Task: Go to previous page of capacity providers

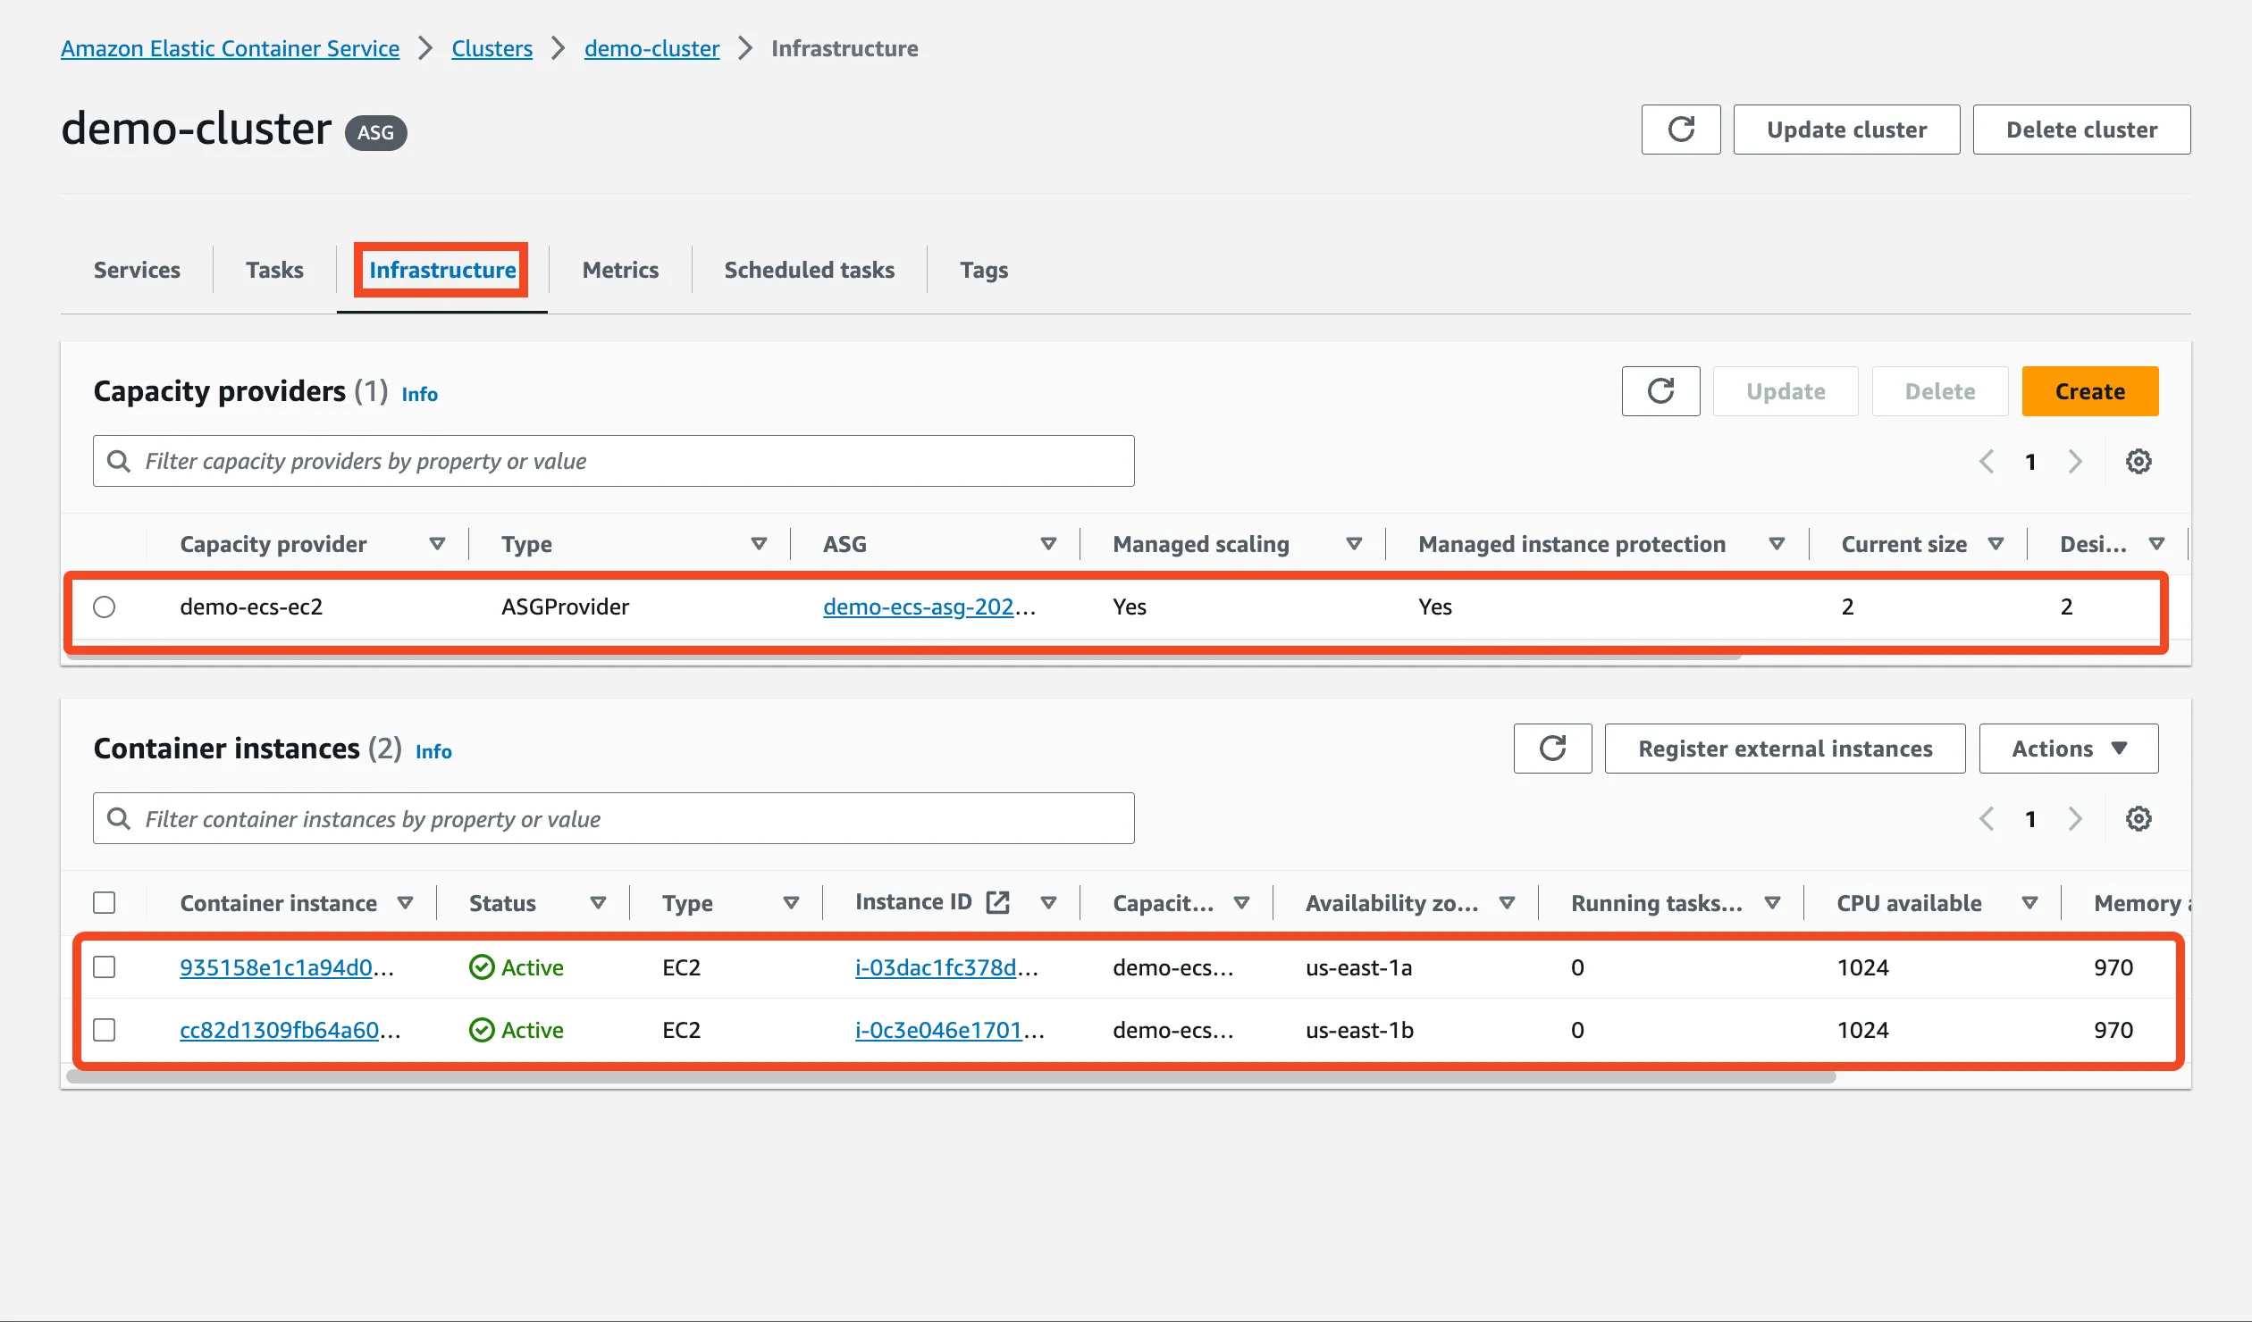Action: point(1987,462)
